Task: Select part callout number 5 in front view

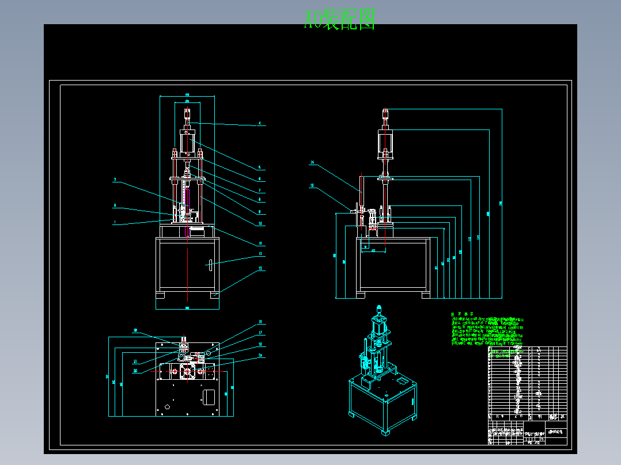Action: pyautogui.click(x=260, y=168)
